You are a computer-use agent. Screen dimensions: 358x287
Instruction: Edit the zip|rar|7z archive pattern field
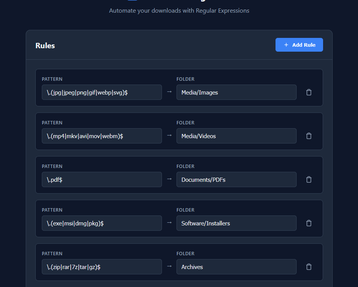[102, 267]
